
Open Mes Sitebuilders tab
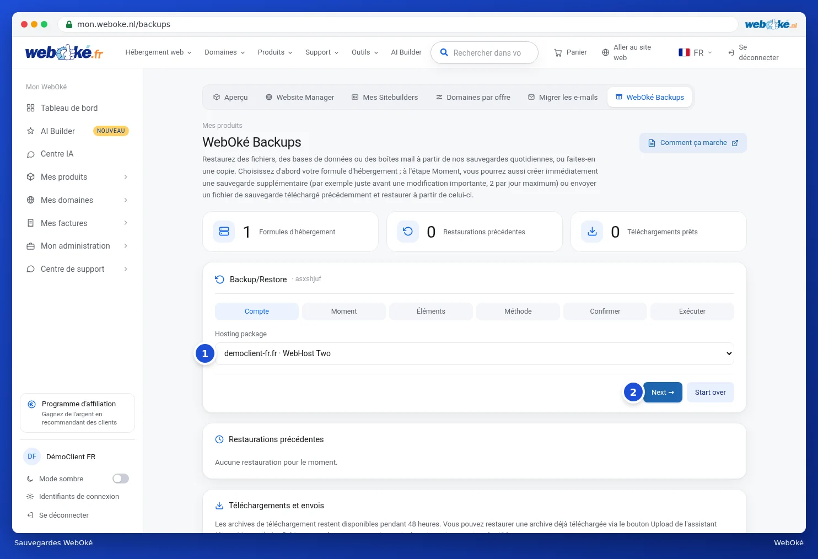[385, 98]
